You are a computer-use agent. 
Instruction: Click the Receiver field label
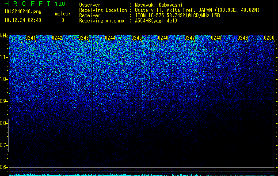[x=90, y=15]
